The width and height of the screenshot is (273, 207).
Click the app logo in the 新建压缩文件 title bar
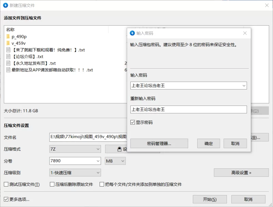pos(5,5)
